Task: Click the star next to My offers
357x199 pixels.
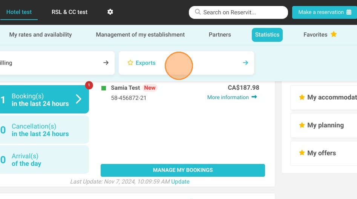Action: point(302,153)
